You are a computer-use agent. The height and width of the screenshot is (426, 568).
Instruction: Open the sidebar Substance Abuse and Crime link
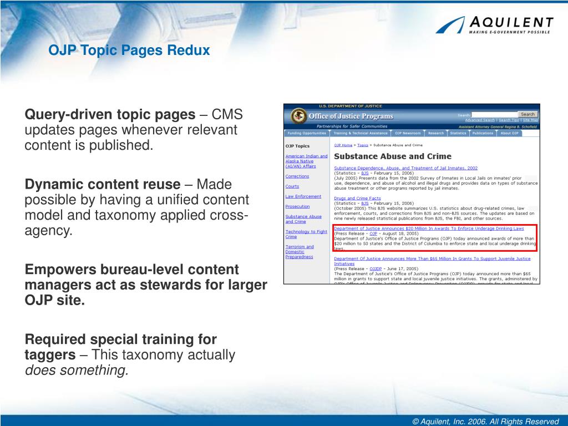pyautogui.click(x=303, y=219)
